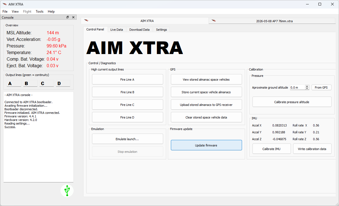Open the Help menu
The image size is (339, 206).
(51, 12)
